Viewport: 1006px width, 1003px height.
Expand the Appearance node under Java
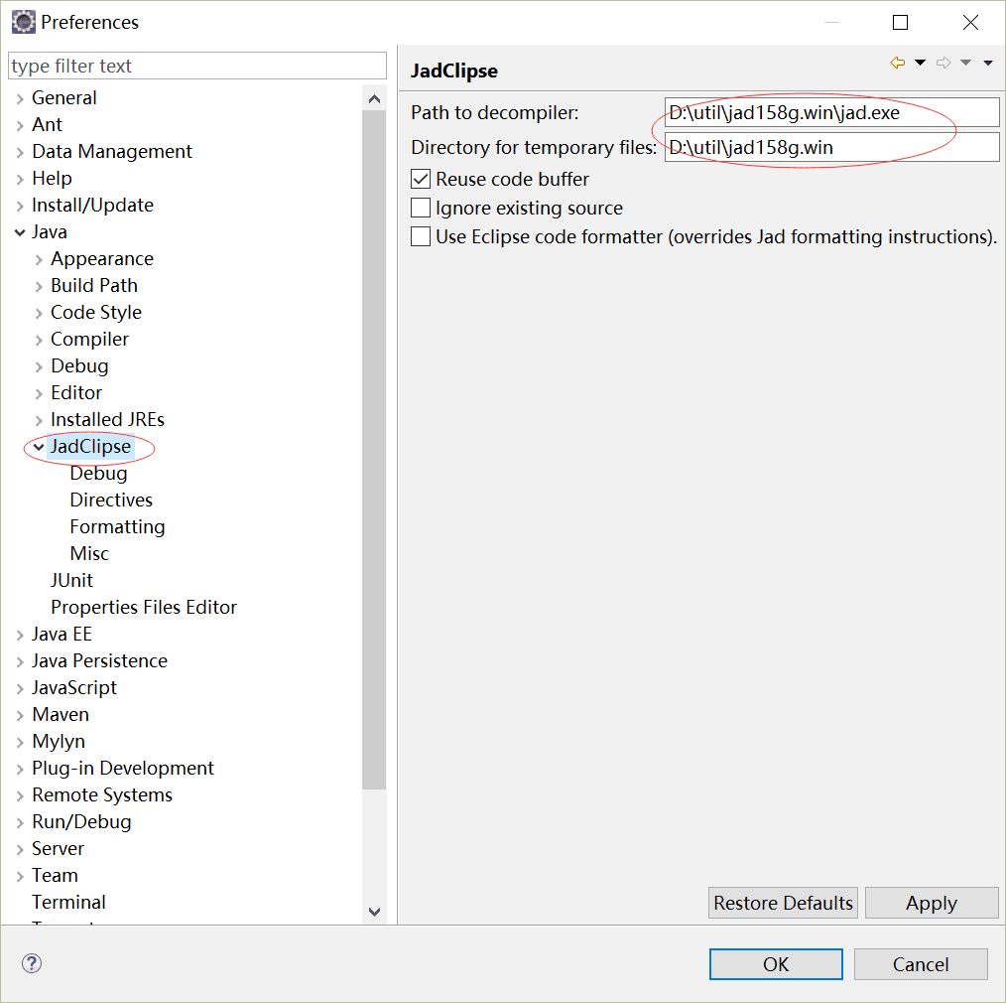click(39, 259)
